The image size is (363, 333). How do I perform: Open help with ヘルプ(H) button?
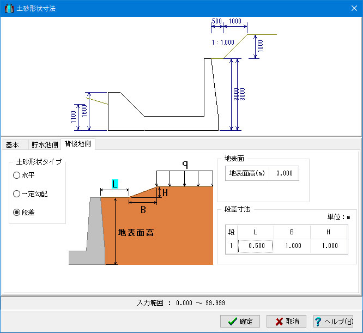(x=333, y=321)
